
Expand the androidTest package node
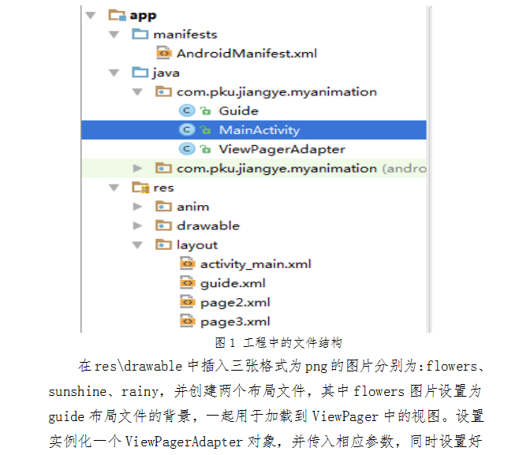click(138, 168)
